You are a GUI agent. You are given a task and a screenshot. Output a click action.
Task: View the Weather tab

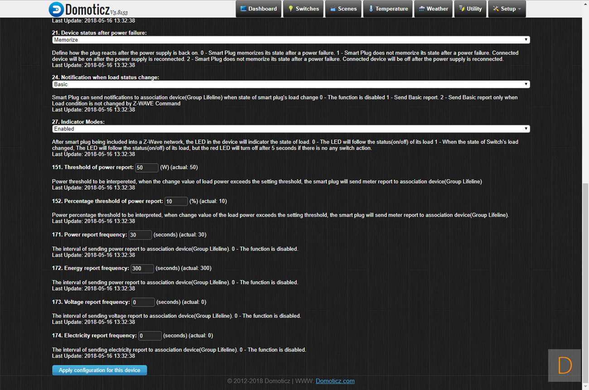(x=434, y=9)
